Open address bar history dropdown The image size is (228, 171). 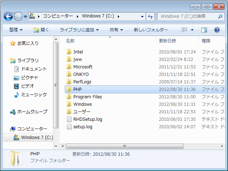point(142,17)
